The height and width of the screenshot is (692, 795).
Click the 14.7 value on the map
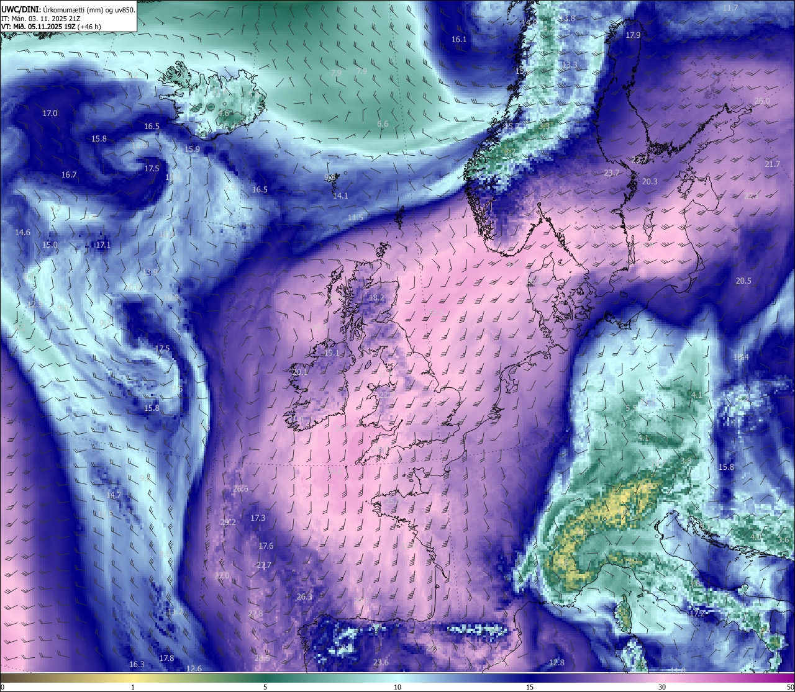tap(113, 495)
